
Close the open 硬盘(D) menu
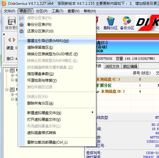click(x=25, y=11)
